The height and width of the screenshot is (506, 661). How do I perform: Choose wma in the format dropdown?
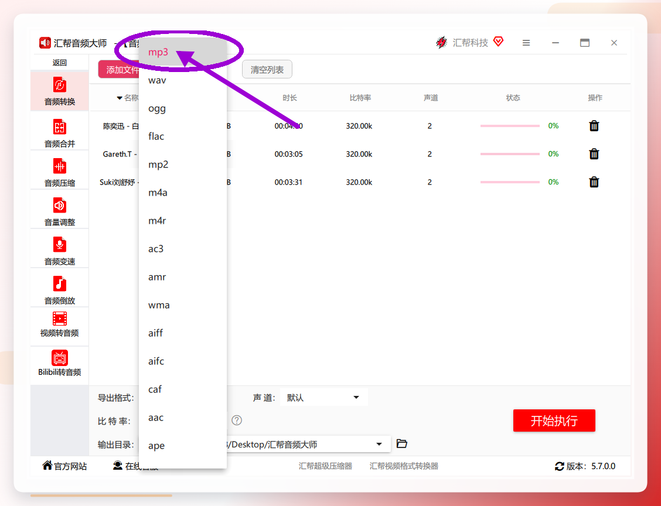pyautogui.click(x=182, y=305)
